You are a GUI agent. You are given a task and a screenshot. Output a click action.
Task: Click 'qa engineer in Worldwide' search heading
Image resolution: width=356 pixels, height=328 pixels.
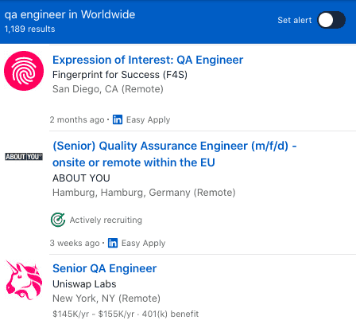coord(70,14)
